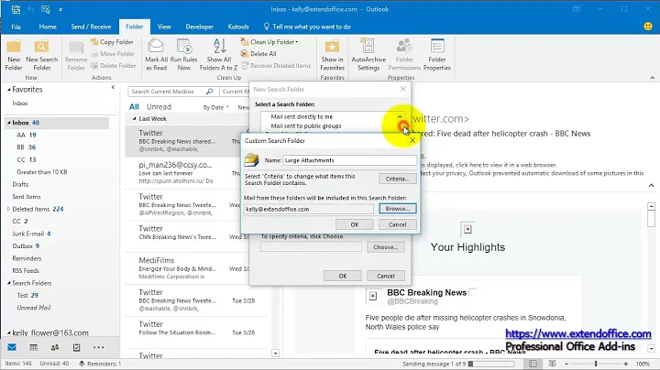The height and width of the screenshot is (370, 660).
Task: Run Rules Now from ribbon
Action: 184,55
